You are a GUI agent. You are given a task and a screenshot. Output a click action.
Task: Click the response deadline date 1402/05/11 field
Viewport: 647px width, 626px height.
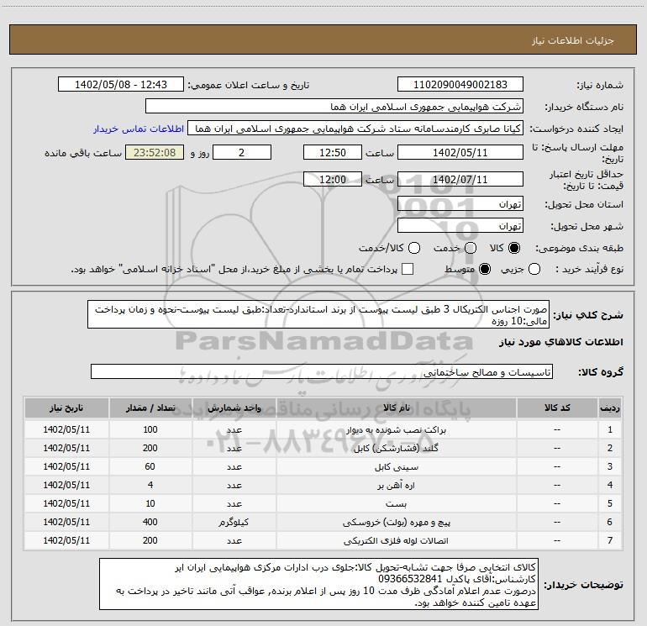460,152
